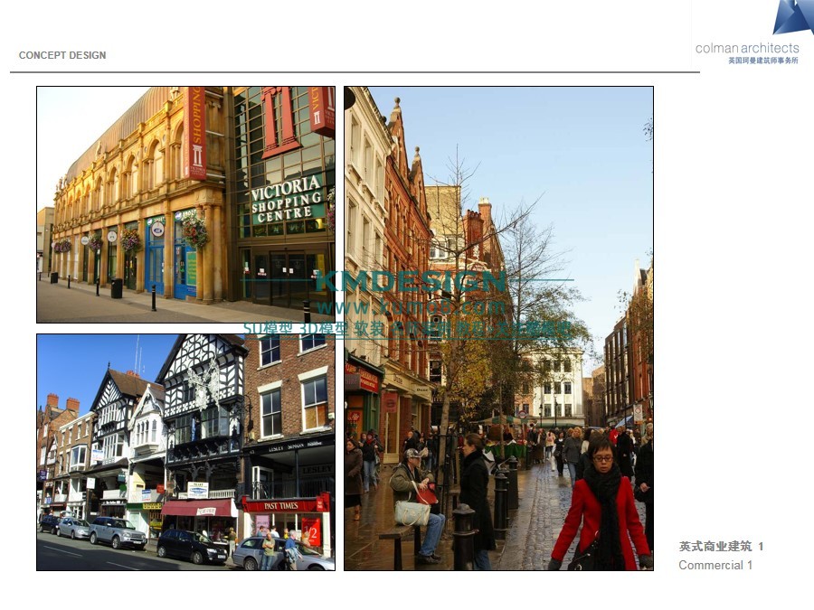Image resolution: width=814 pixels, height=610 pixels.
Task: Click the Chinese subtitle under the Colman logo
Action: (x=762, y=61)
